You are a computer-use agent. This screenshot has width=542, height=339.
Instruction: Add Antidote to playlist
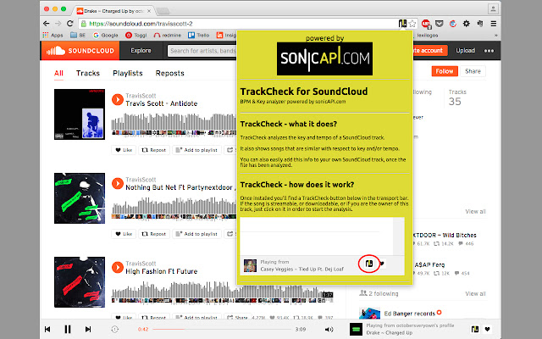click(196, 150)
